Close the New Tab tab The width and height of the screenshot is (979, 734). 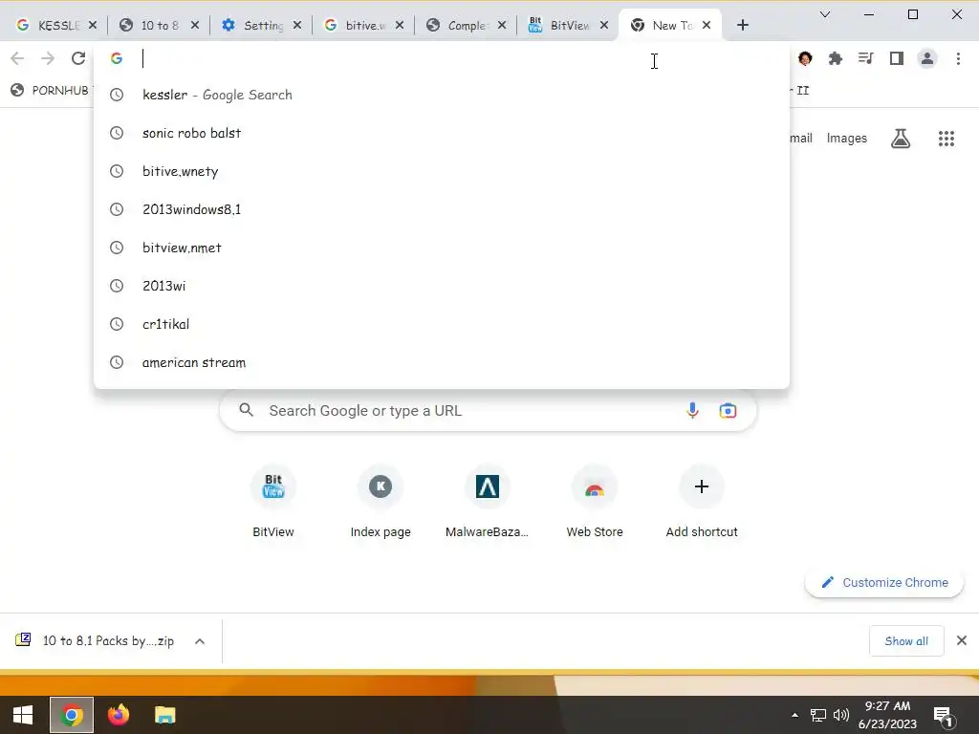click(707, 25)
